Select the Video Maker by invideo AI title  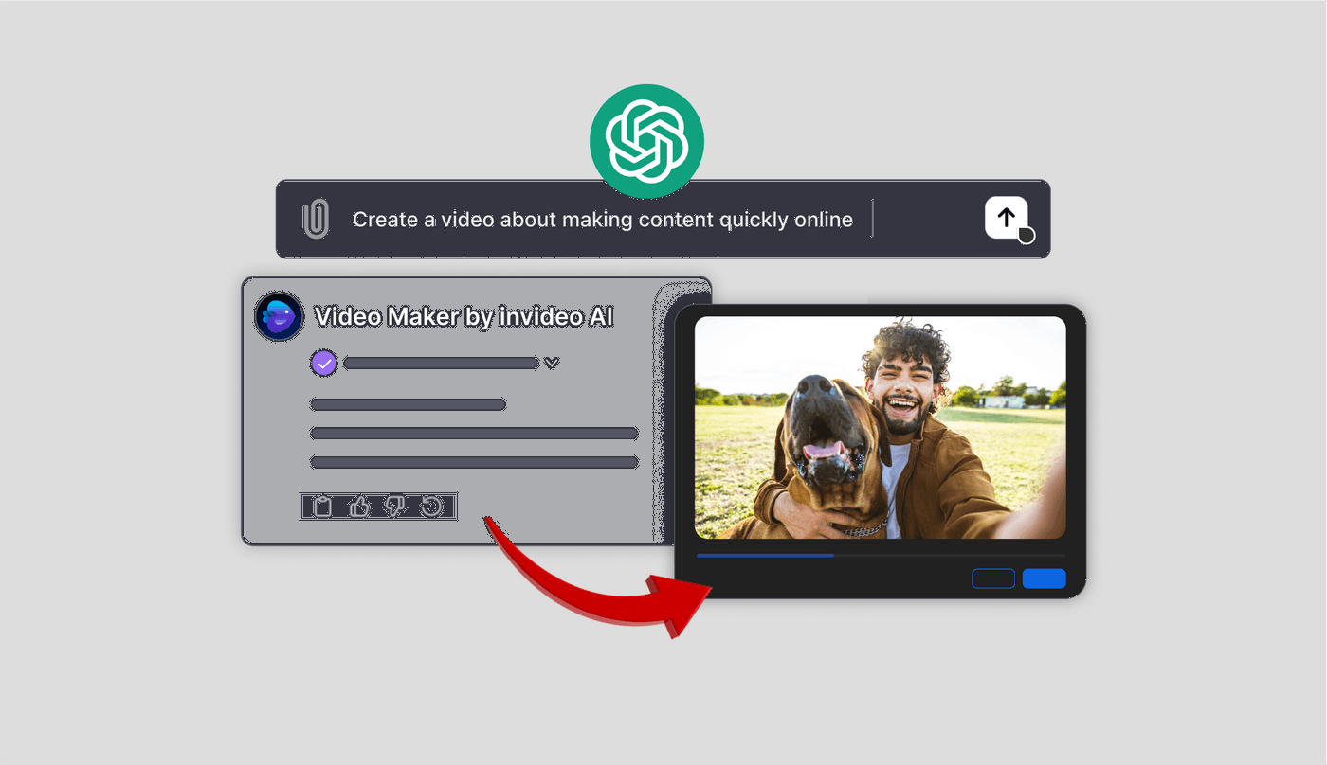pyautogui.click(x=463, y=316)
